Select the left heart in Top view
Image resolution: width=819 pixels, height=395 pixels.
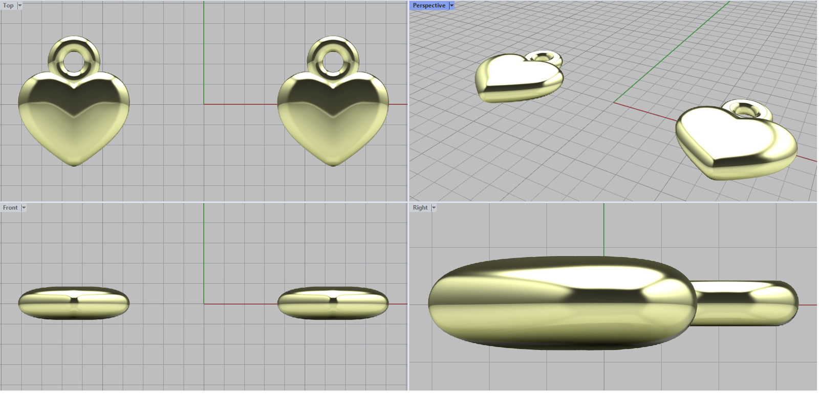[x=74, y=123]
